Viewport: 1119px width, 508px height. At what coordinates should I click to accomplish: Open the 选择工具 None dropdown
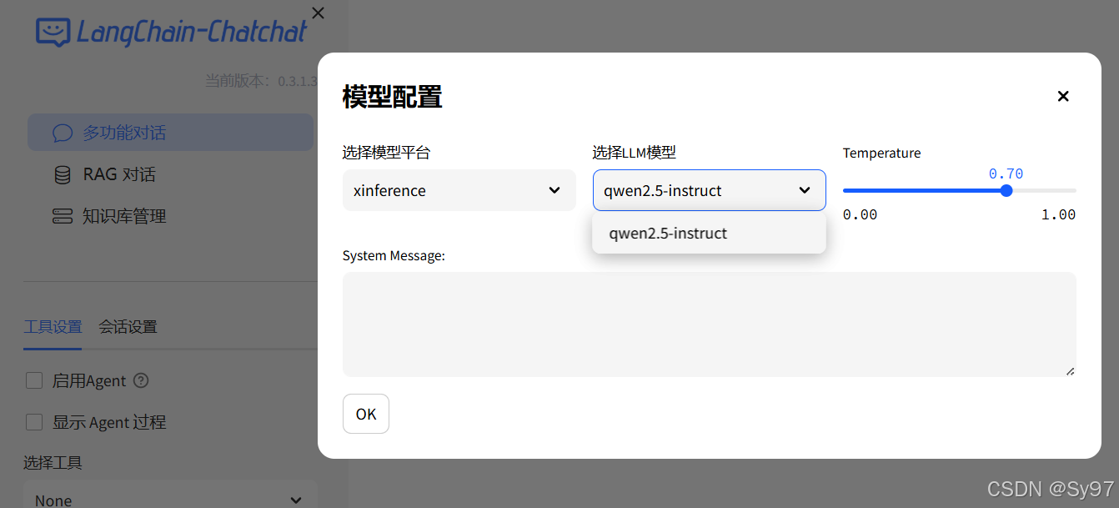click(170, 497)
